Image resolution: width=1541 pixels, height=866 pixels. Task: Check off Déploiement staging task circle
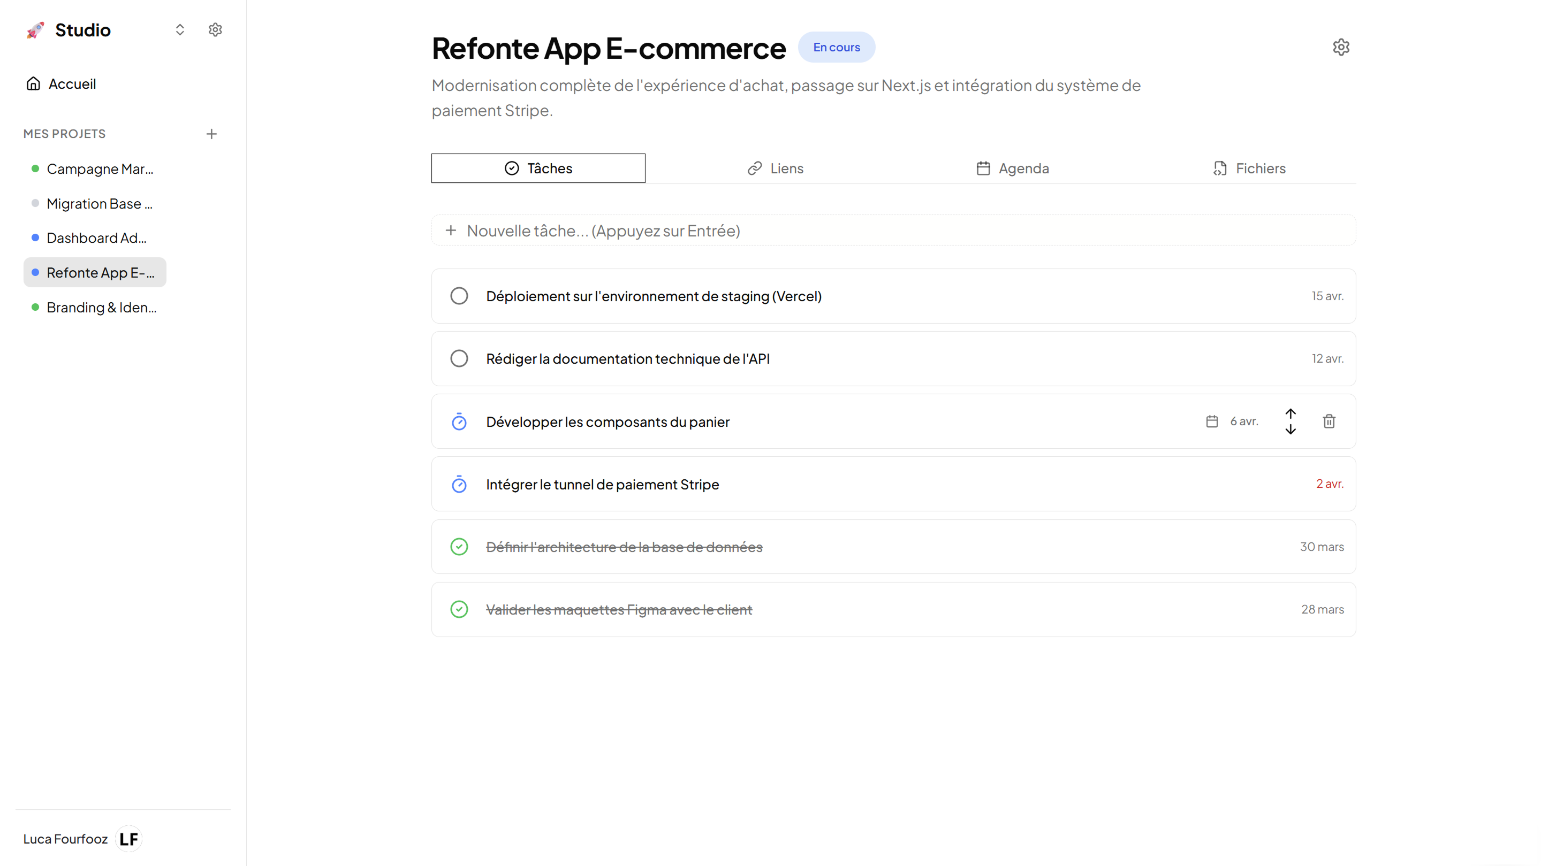[x=459, y=296]
